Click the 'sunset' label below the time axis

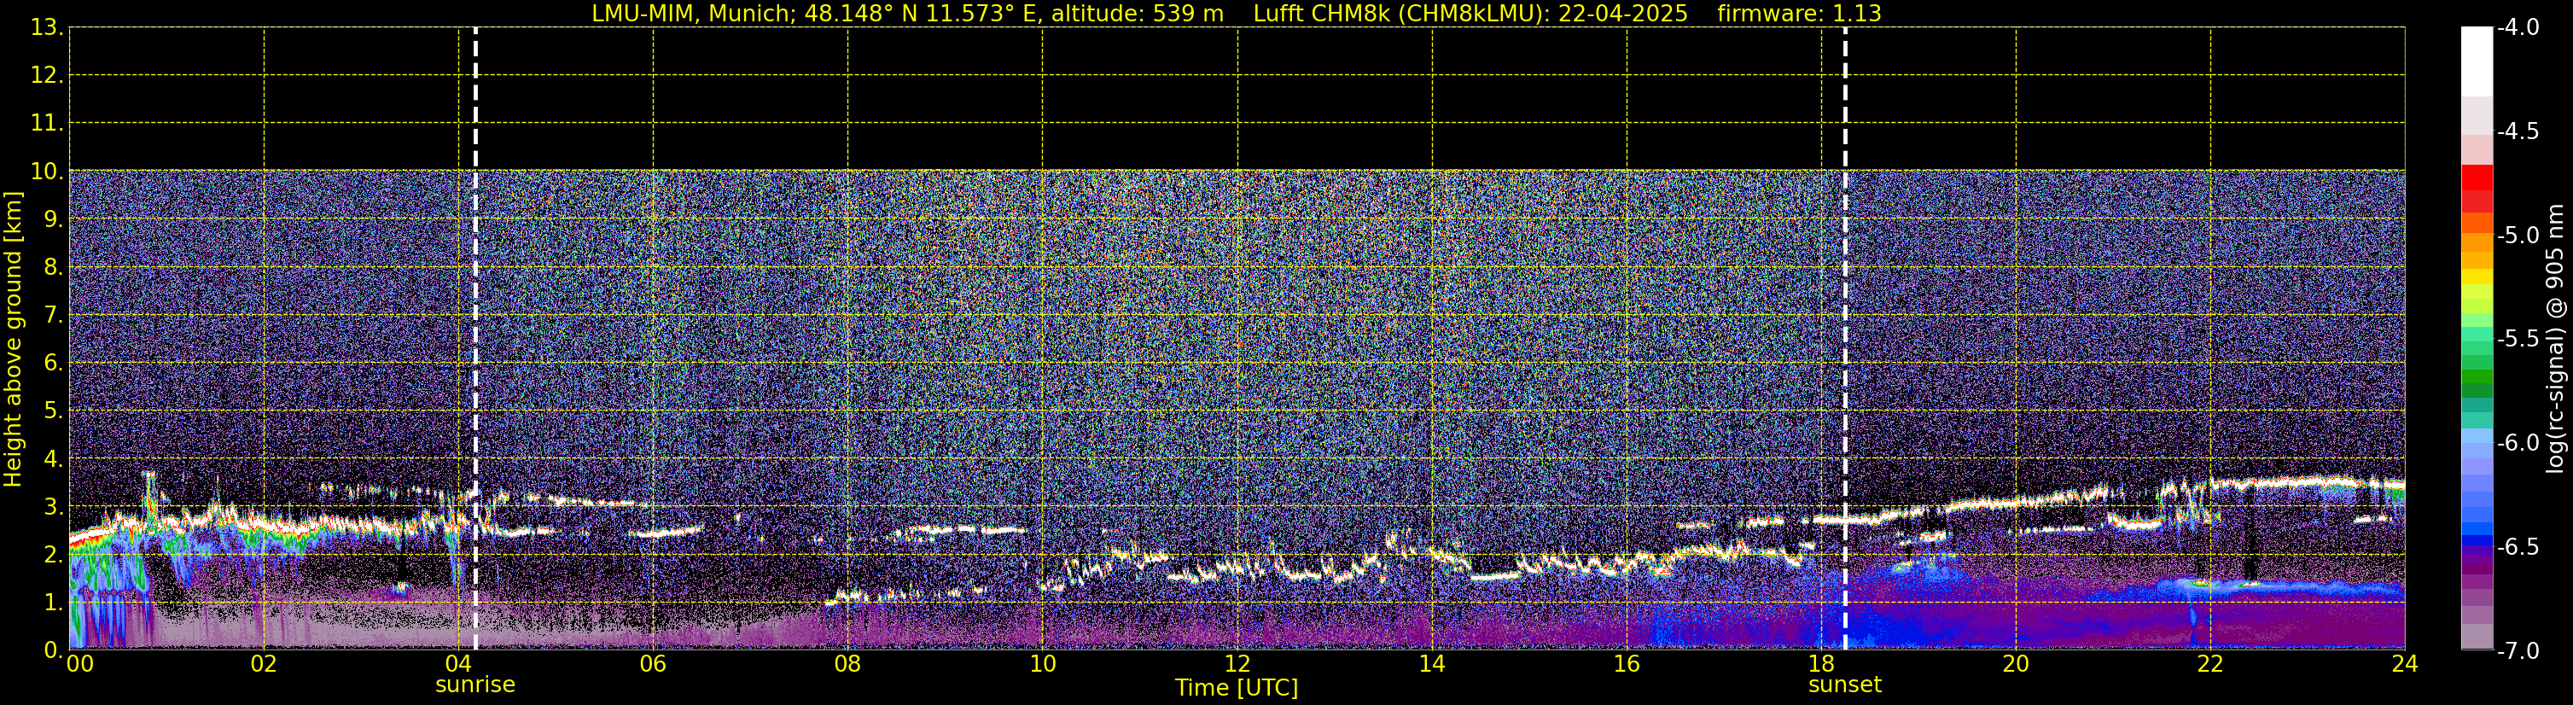1845,685
